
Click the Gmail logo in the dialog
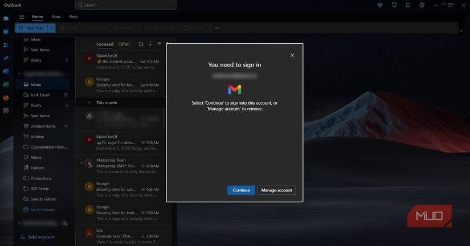coord(234,89)
